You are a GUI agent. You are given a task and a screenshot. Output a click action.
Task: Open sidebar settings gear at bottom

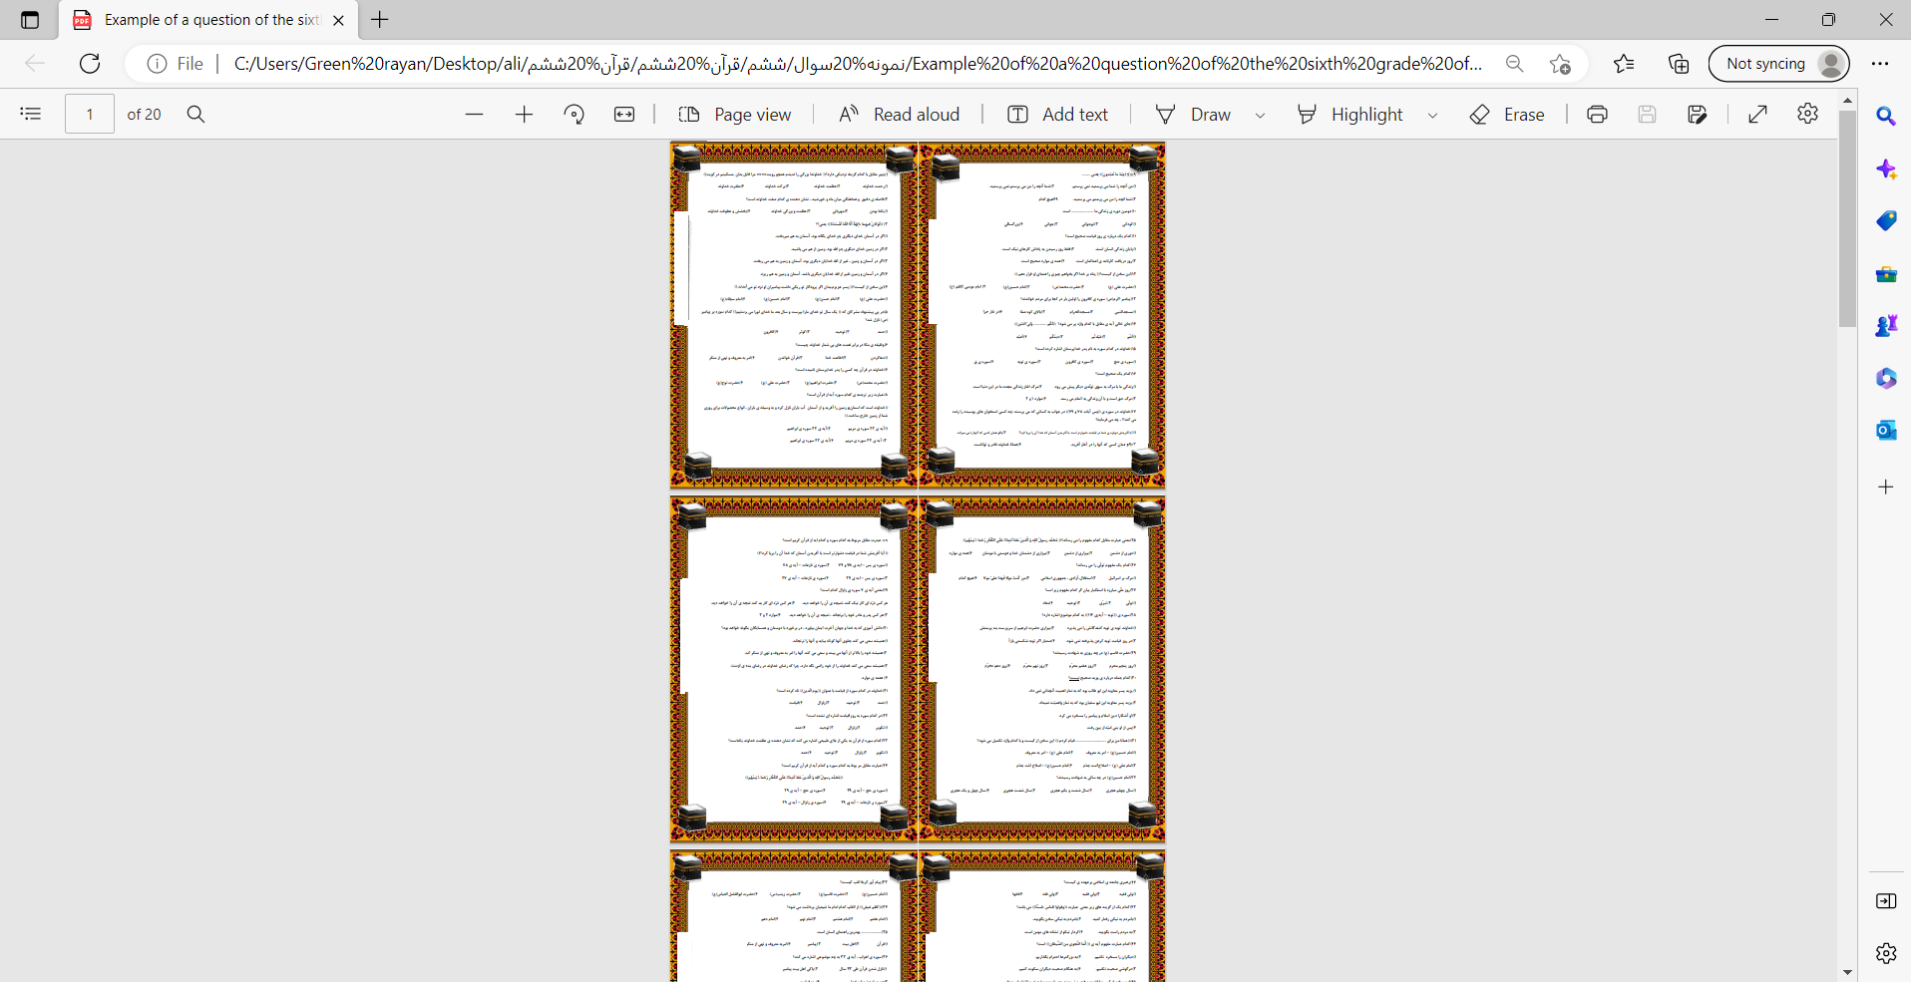click(1885, 953)
